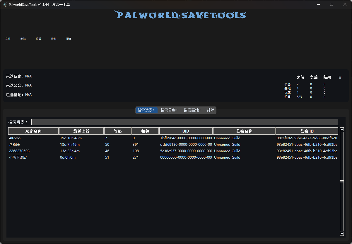Screen dimensions: 352x244
Task: Click the PalworldSaveTools title bar app icon
Action: click(x=5, y=4)
